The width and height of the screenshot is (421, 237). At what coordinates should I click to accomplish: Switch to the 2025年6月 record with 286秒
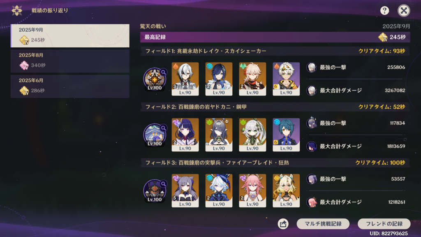tap(70, 86)
